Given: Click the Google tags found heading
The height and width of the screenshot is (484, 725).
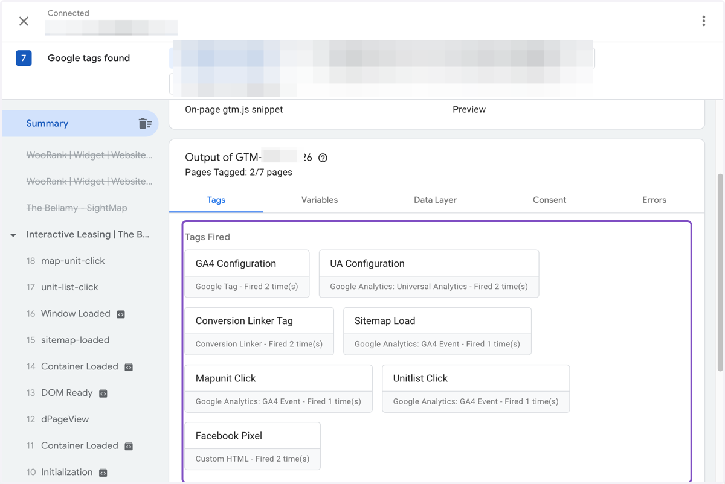Looking at the screenshot, I should pyautogui.click(x=89, y=58).
